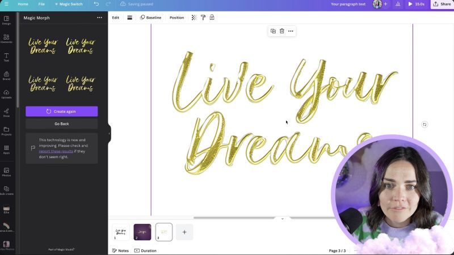Follow the 'report these results' link

click(56, 151)
